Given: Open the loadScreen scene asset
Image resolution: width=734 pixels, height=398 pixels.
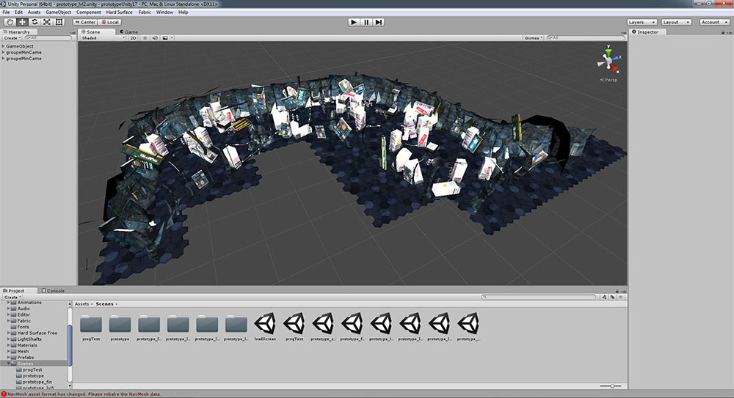Looking at the screenshot, I should [265, 323].
